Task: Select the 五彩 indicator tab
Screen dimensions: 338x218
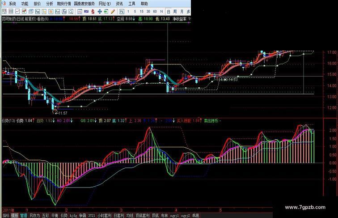Action: coord(46,215)
